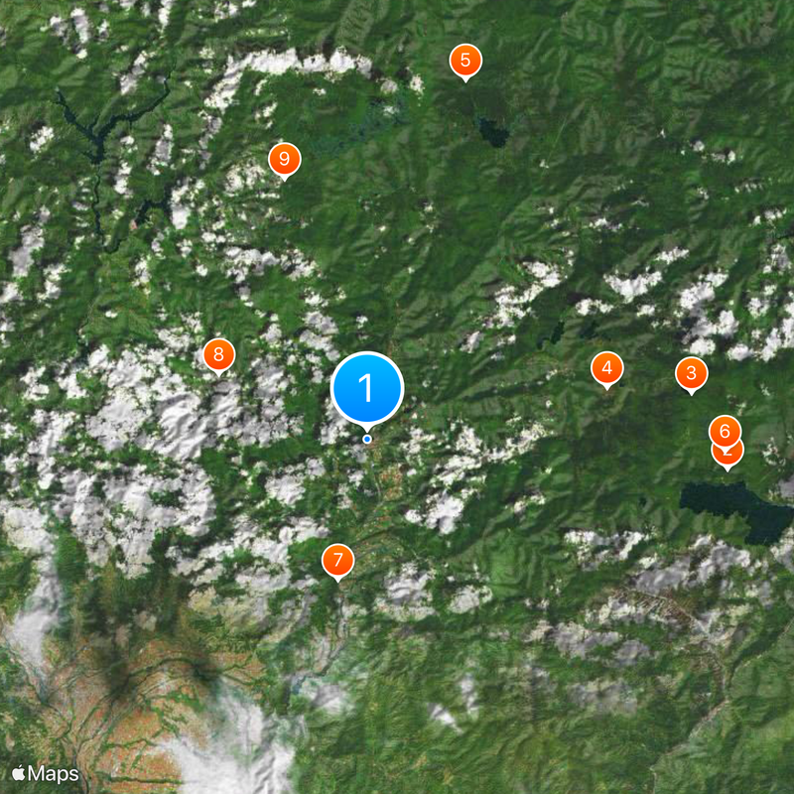
Task: Click the dark lake southeast of pin 5
Action: (x=492, y=133)
